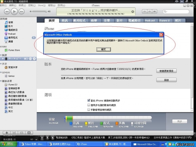The image size is (196, 147).
Task: Open Podcast library in sidebar
Action: coord(10,34)
